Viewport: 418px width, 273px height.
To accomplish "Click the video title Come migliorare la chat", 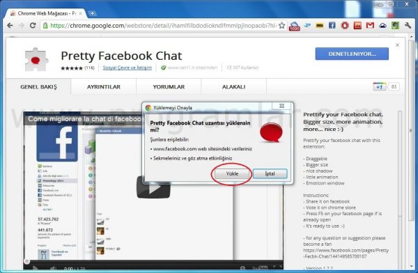I will coord(84,119).
